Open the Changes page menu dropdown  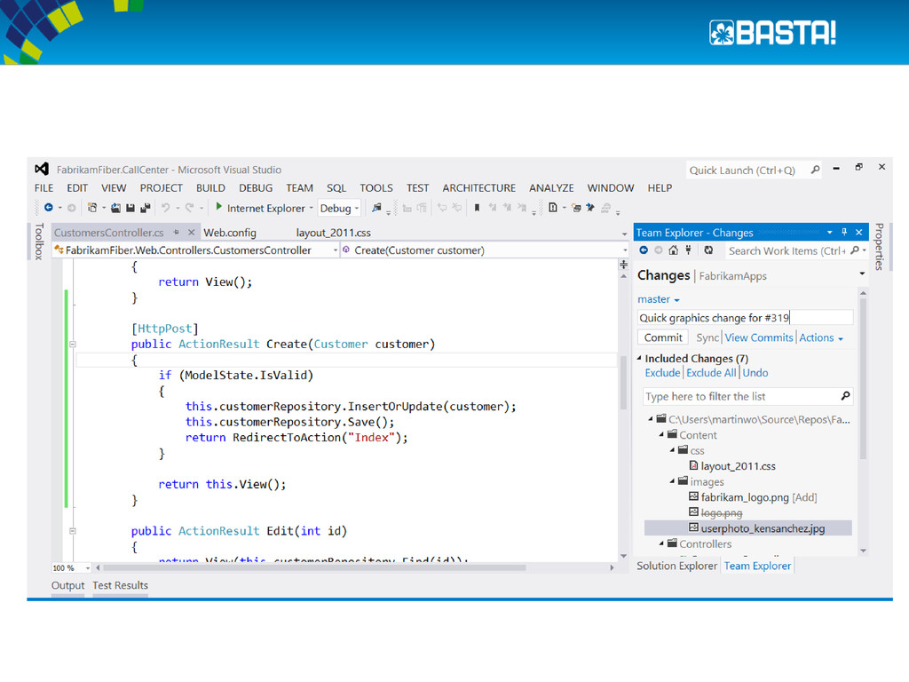pyautogui.click(x=862, y=274)
